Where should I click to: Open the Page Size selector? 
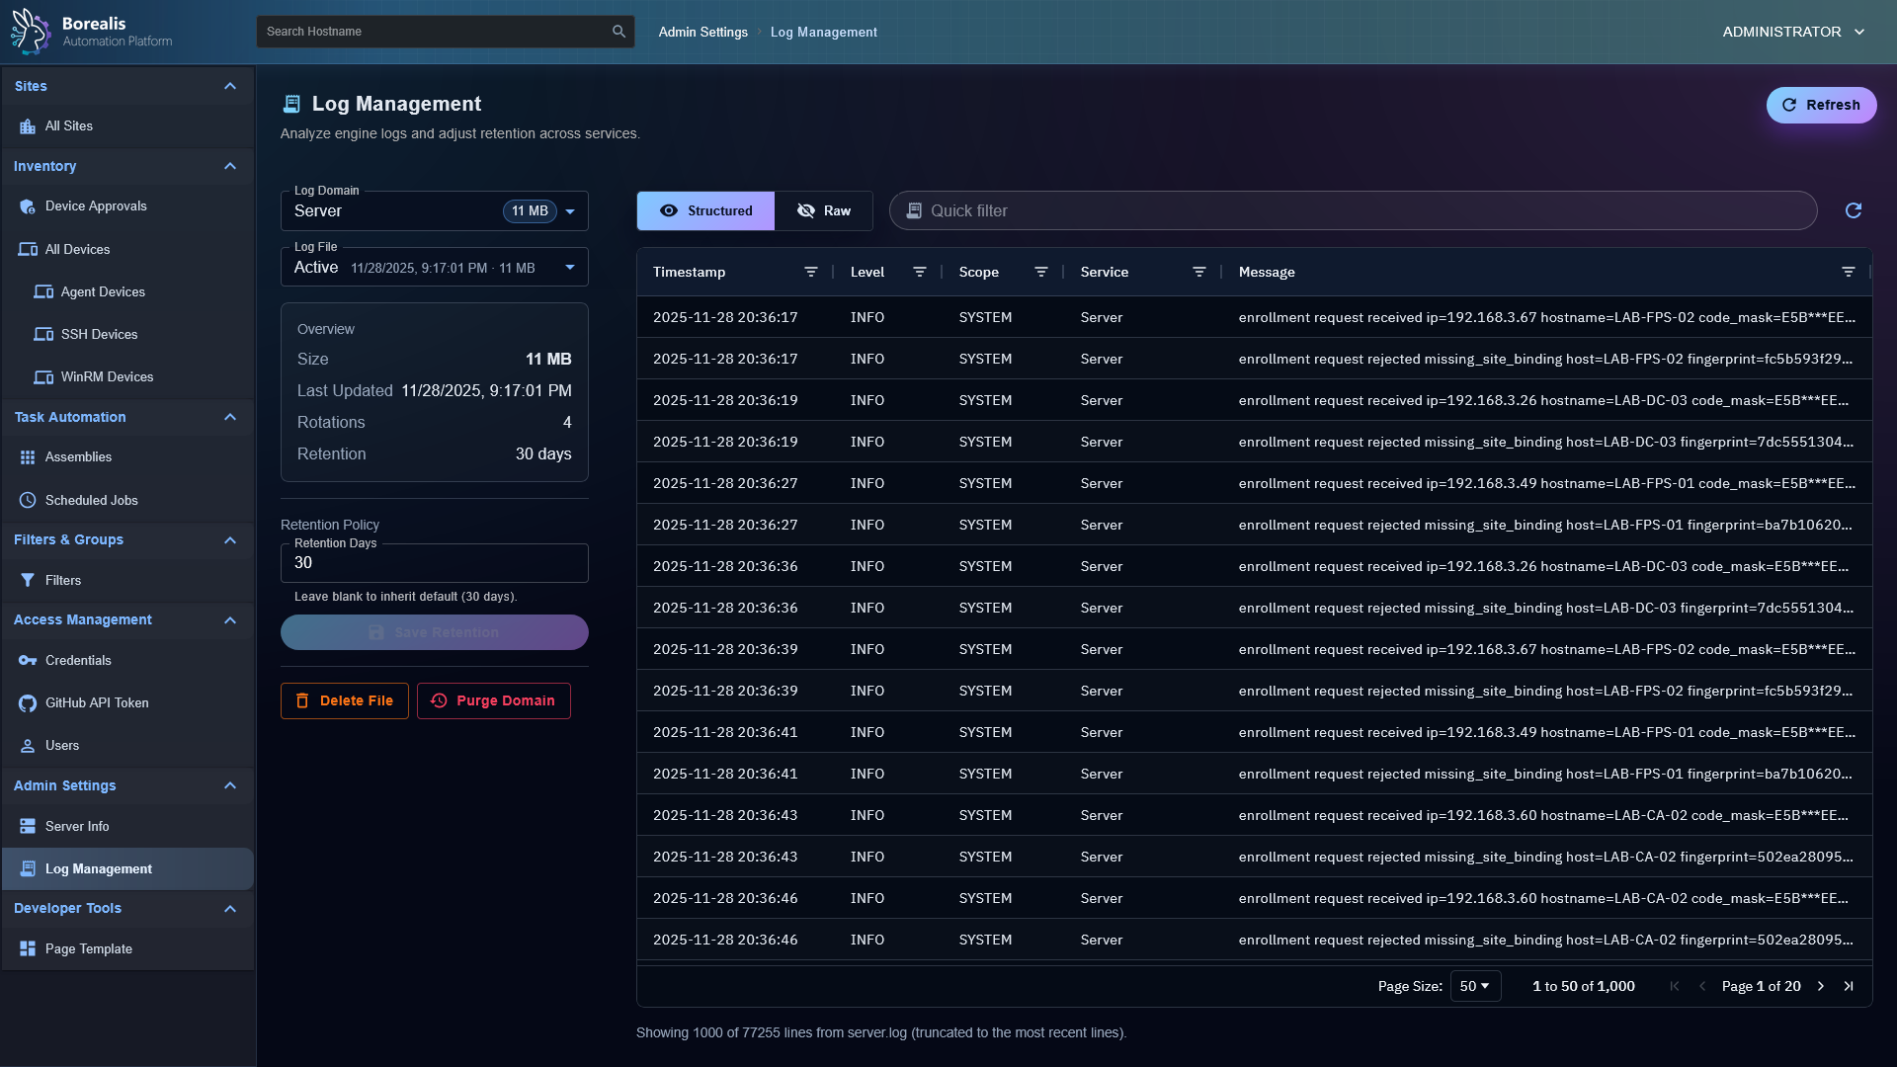click(x=1475, y=985)
